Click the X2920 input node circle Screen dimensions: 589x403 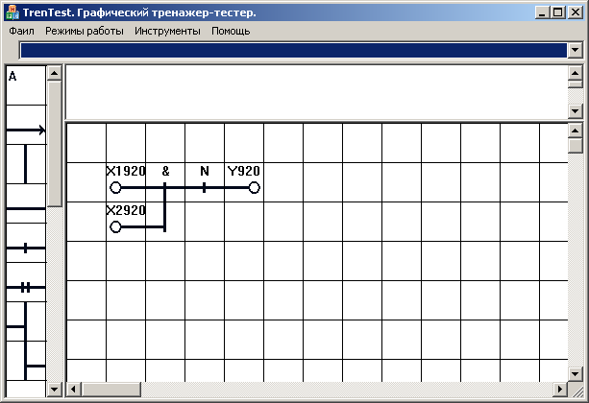click(x=115, y=227)
